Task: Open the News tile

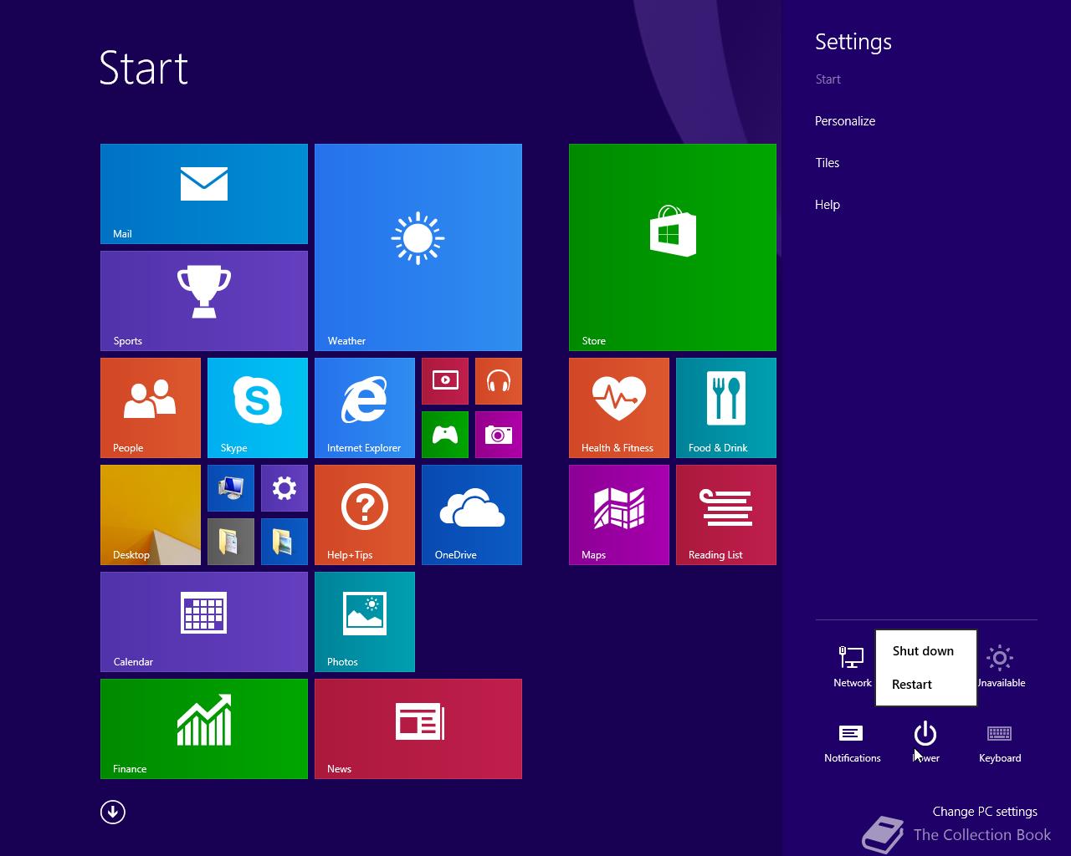Action: [418, 729]
